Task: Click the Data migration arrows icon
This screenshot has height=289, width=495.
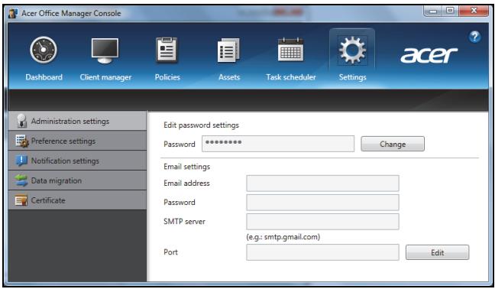Action: click(21, 180)
